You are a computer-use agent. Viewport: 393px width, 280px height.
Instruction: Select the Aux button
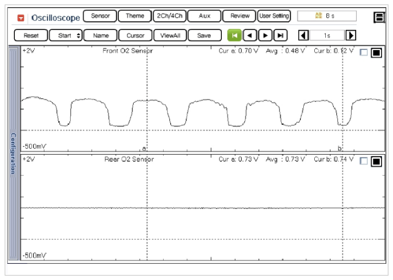tap(205, 16)
